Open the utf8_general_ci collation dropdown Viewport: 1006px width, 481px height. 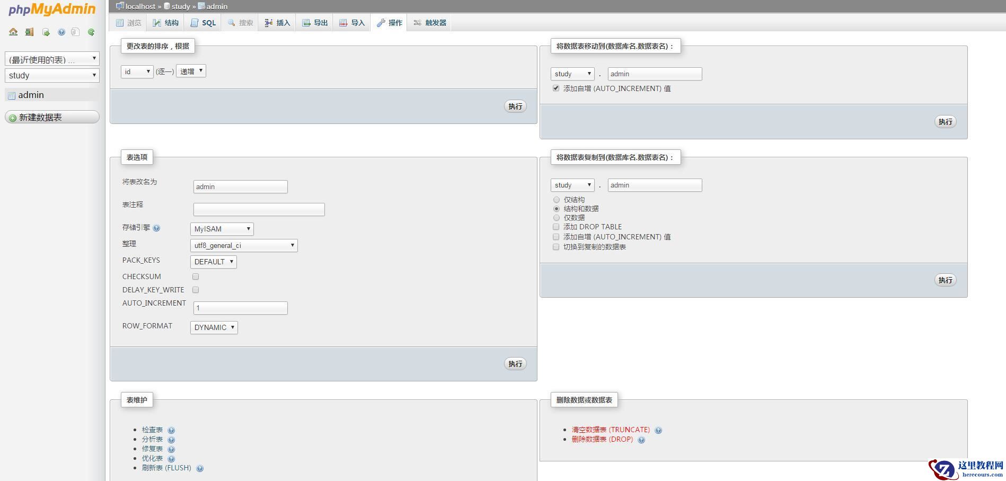244,245
